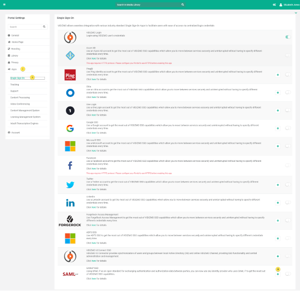The height and width of the screenshot is (291, 300).
Task: Click 'here' link in Azure AD row
Action: [94, 59]
